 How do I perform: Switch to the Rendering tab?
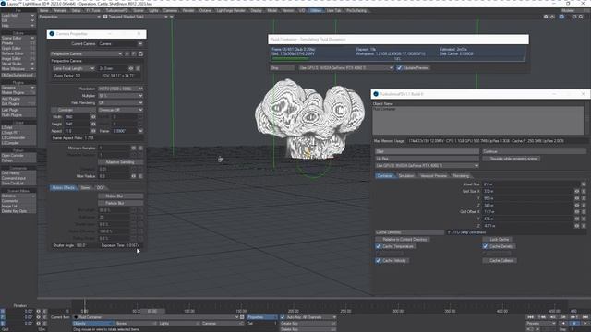pos(461,176)
